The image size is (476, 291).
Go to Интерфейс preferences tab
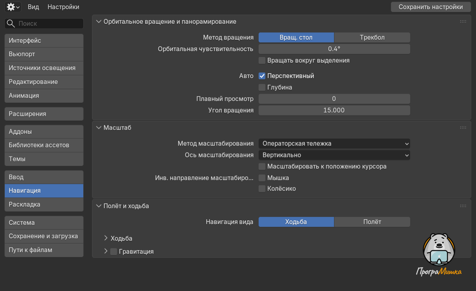(x=44, y=40)
